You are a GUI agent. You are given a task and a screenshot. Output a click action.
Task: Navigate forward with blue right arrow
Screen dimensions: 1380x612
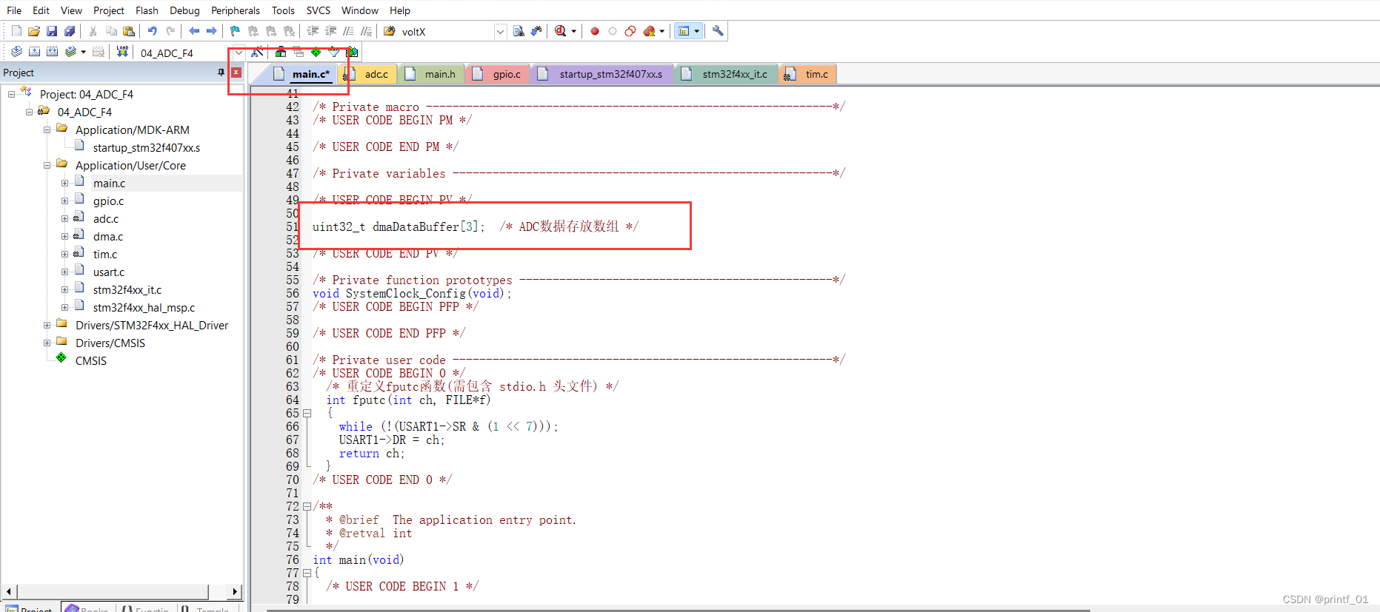(x=212, y=31)
